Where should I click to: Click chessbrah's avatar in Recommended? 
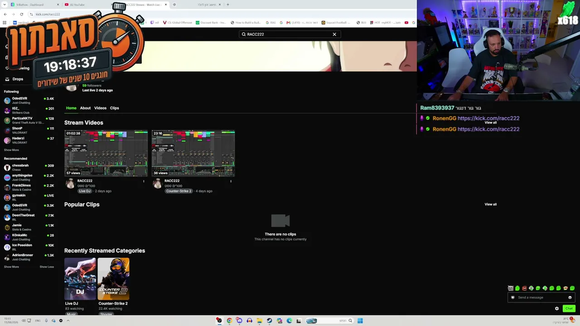pos(7,168)
